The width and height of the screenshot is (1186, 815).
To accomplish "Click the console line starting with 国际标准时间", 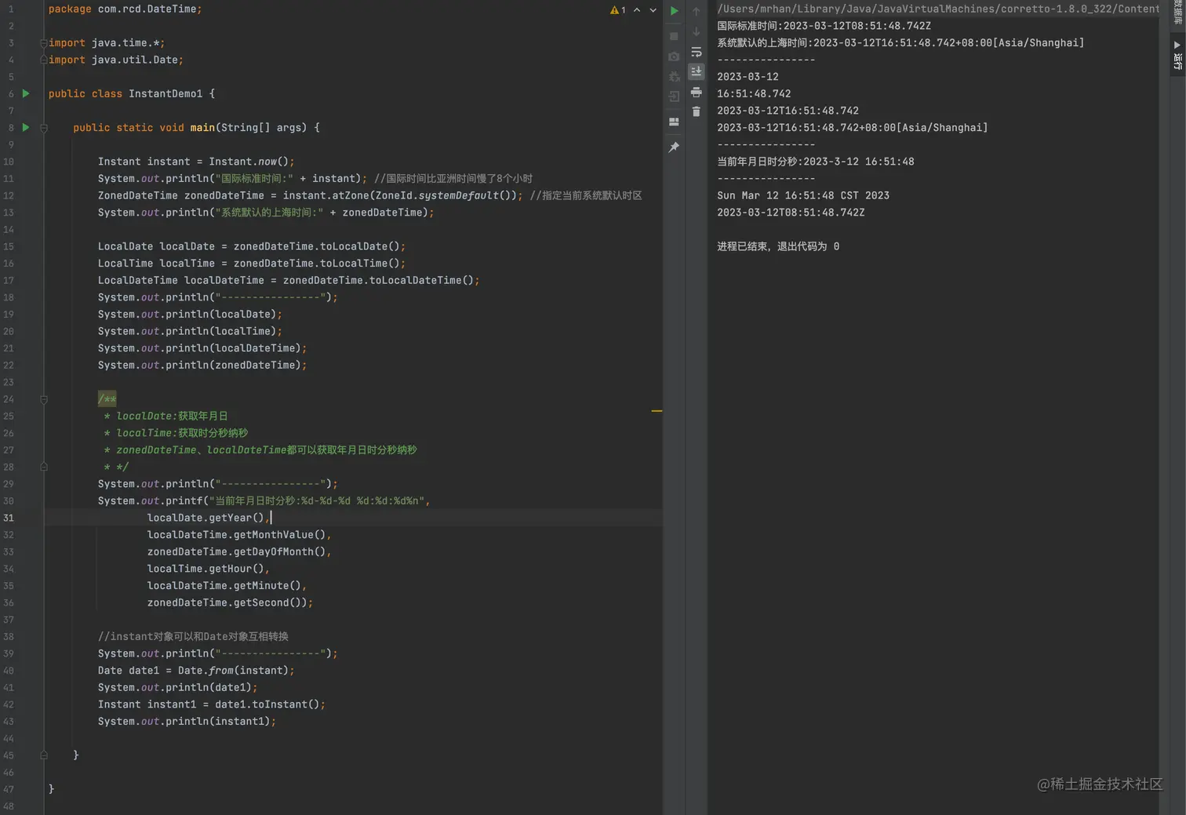I will pyautogui.click(x=824, y=26).
